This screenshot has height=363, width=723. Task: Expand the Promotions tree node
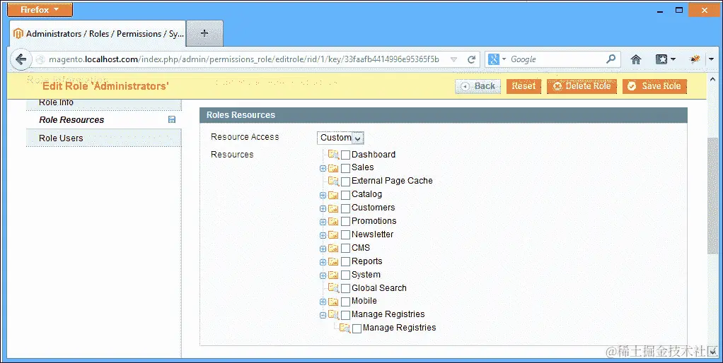[x=323, y=222]
